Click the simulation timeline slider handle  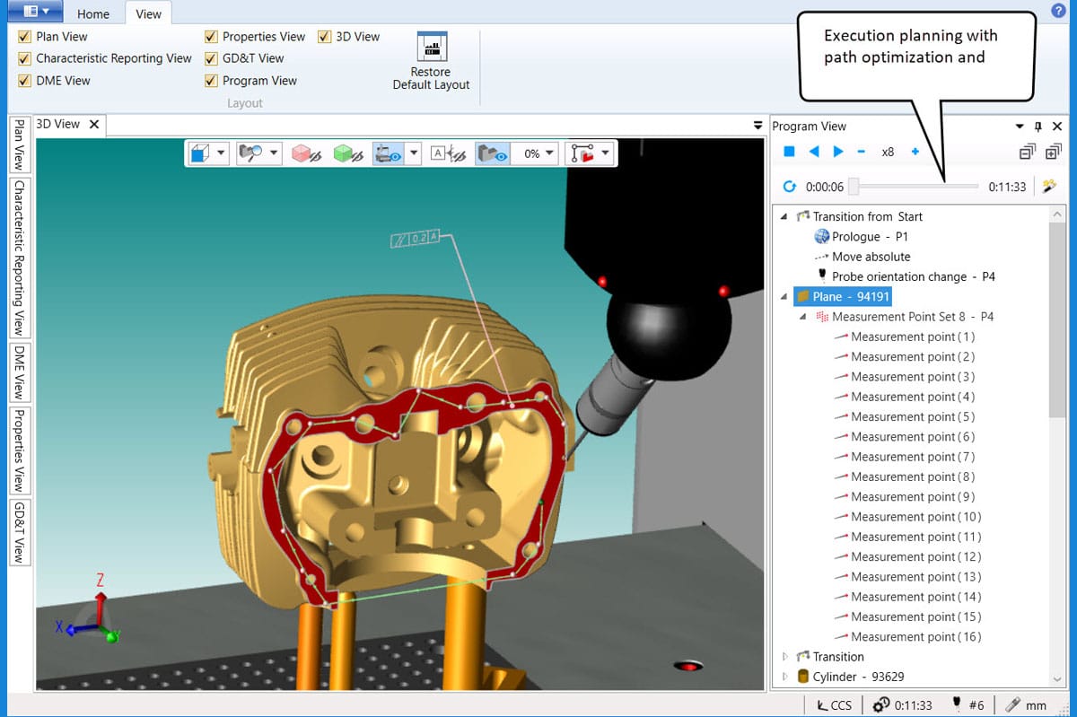point(854,187)
